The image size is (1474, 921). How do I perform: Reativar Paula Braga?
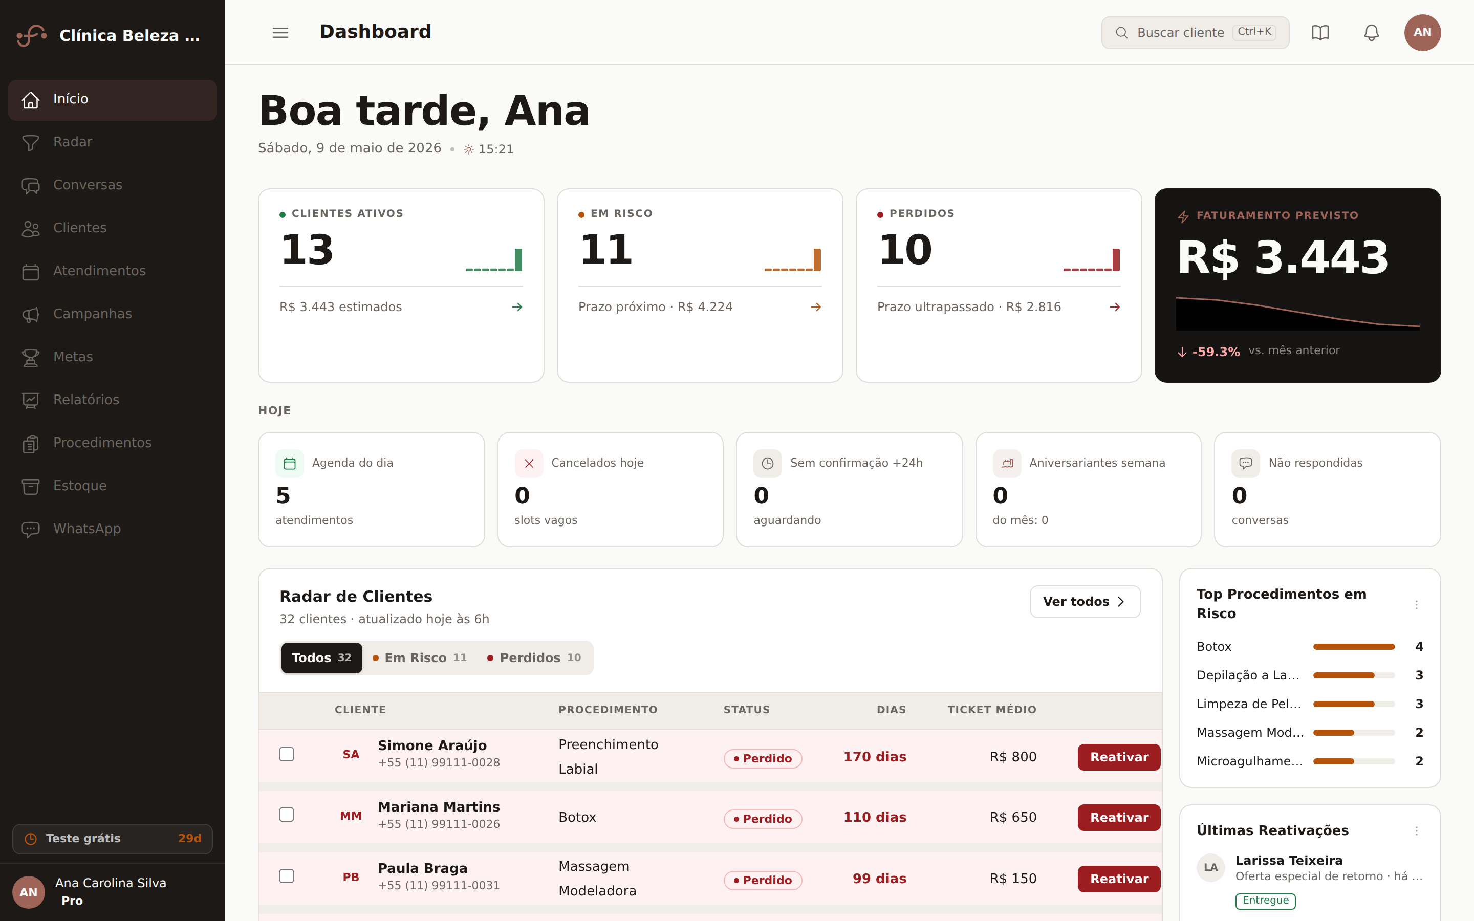point(1119,879)
